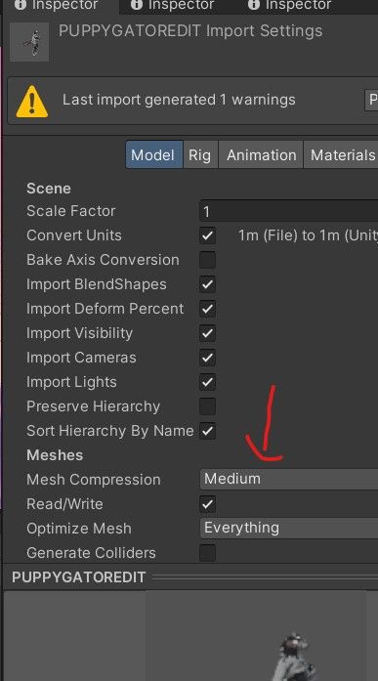Click the PUPPYGATOREDIT preview header bar
The image size is (378, 681).
point(190,577)
